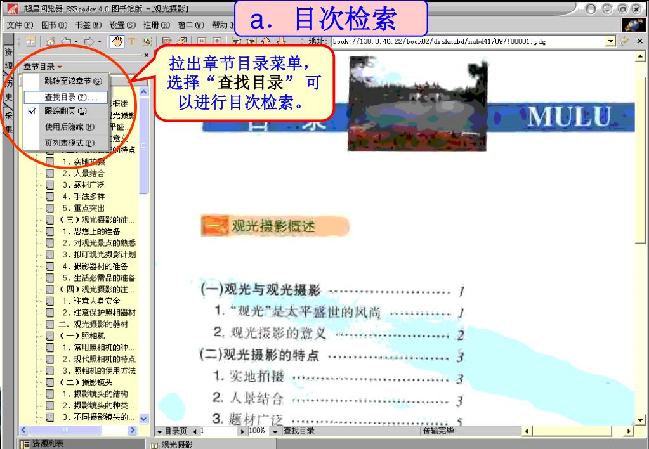649x449 pixels.
Task: Select tree item 4. 手法多样
Action: coord(83,197)
